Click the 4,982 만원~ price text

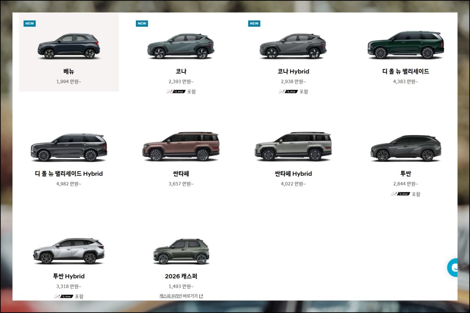tap(69, 184)
